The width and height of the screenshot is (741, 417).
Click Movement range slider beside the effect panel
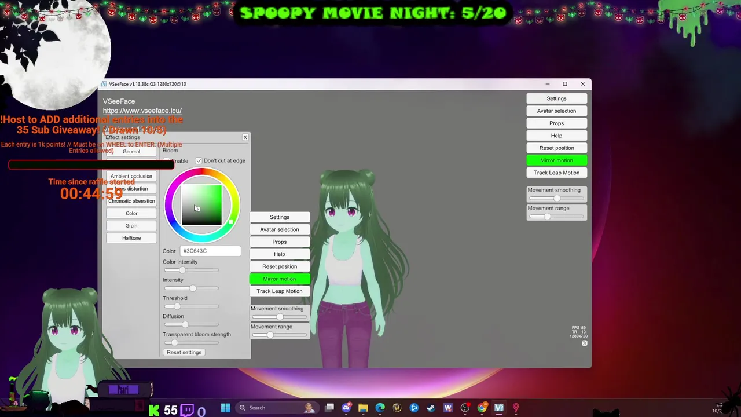[x=279, y=335]
